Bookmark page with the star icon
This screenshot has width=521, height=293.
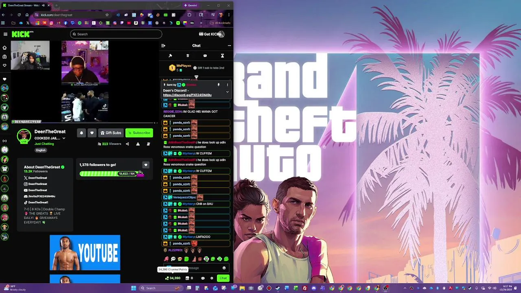tap(107, 15)
